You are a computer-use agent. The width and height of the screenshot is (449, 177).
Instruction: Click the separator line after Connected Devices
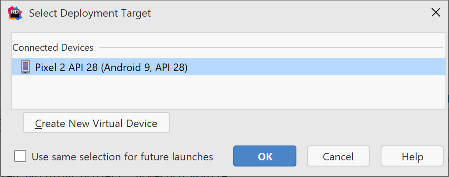(271, 48)
